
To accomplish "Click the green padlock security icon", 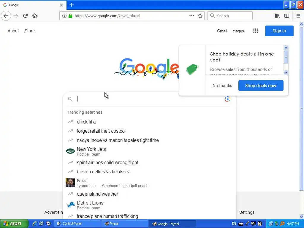I will 70,16.
